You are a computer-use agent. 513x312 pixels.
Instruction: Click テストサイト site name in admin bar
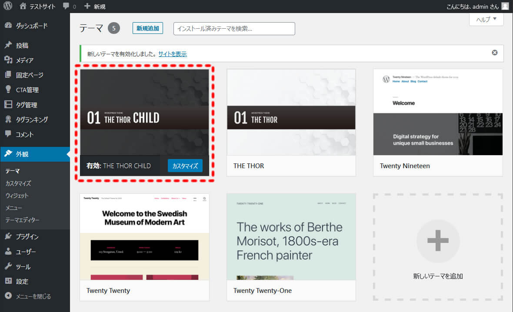(43, 6)
